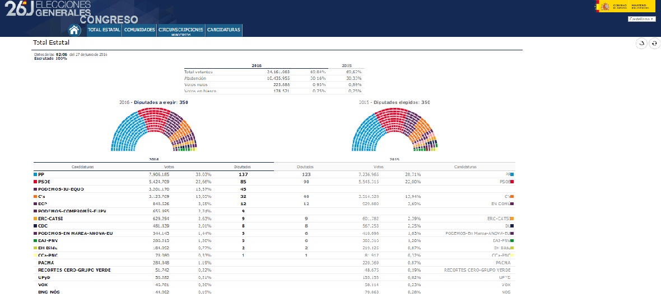Screen dimensions: 661x294
Task: Click PP blue swatch in 2016 column
Action: coord(35,174)
